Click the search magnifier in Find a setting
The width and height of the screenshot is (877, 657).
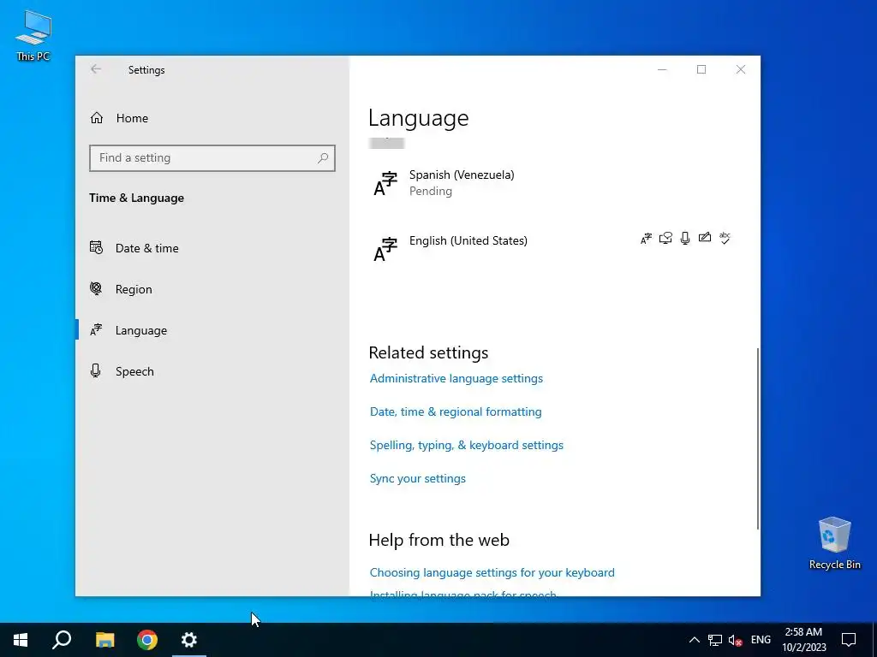click(323, 158)
